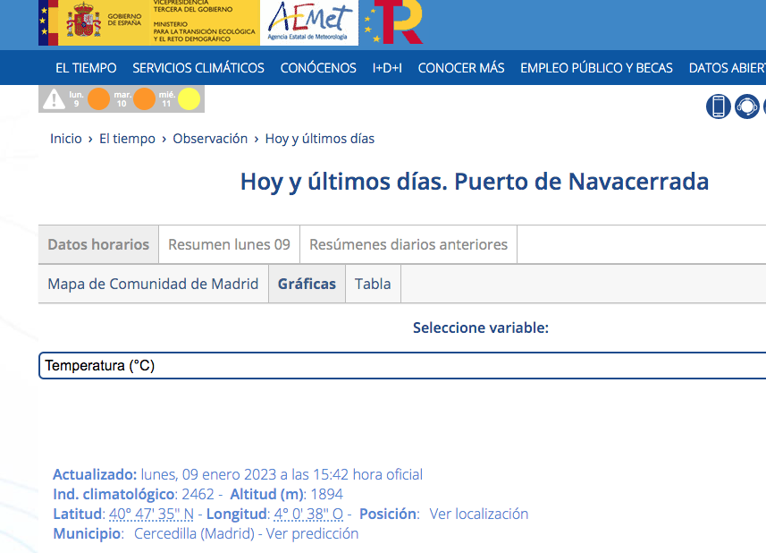This screenshot has width=766, height=553.
Task: Switch to the Resumen lunes 09 tab
Action: [229, 244]
